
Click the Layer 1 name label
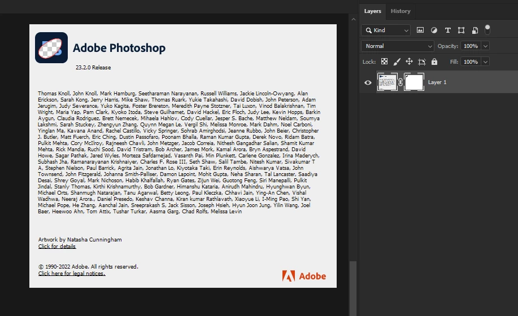click(x=437, y=82)
